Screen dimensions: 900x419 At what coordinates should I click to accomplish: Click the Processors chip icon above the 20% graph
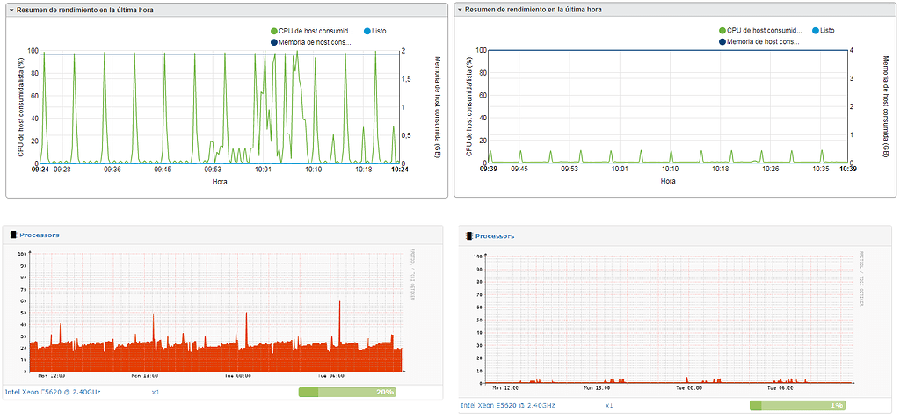[x=13, y=235]
